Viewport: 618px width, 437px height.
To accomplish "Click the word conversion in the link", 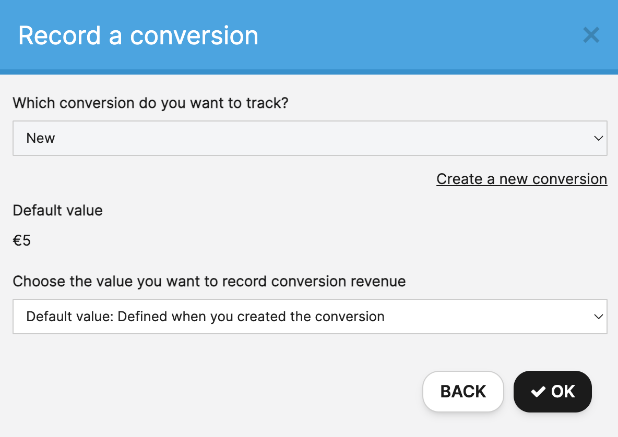I will (x=571, y=179).
